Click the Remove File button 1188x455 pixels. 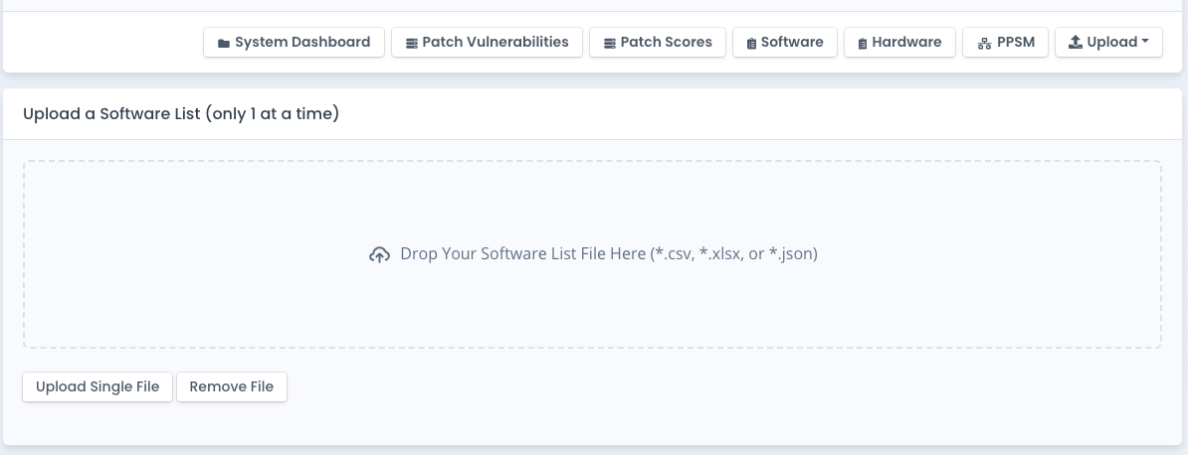[232, 386]
